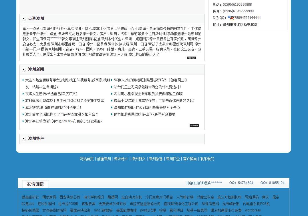Click friend link 医院层流净化工程公司
Image resolution: width=308 pixels, height=216 pixels.
pos(181,204)
